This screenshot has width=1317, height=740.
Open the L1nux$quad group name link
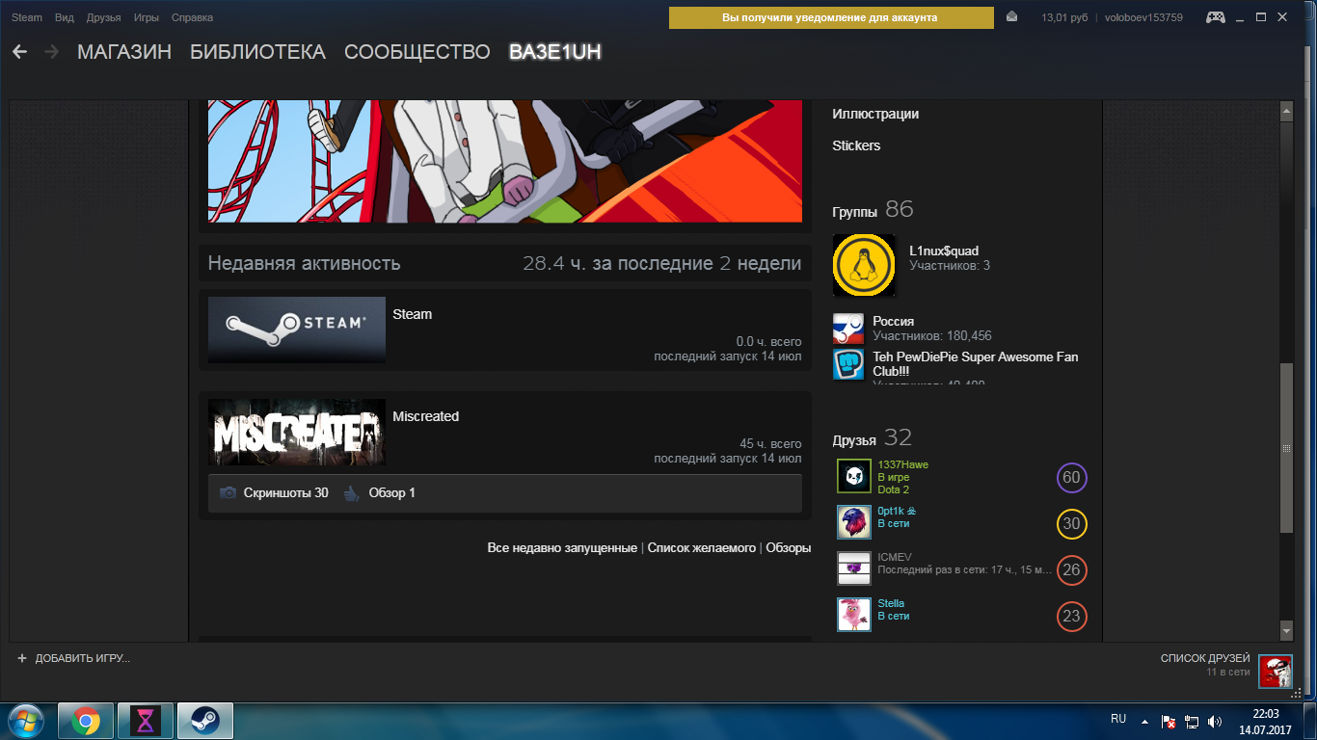coord(944,251)
